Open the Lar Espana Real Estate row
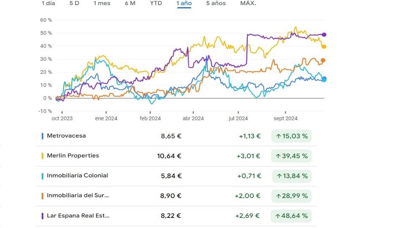The image size is (405, 228). (78, 215)
